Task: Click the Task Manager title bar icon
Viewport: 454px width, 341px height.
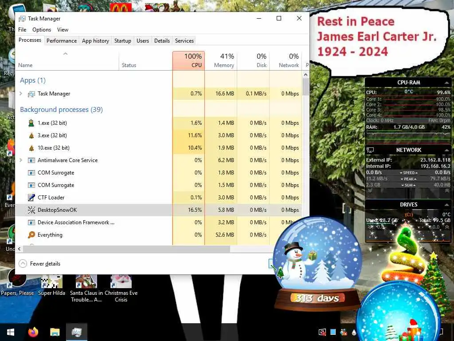Action: [x=22, y=19]
